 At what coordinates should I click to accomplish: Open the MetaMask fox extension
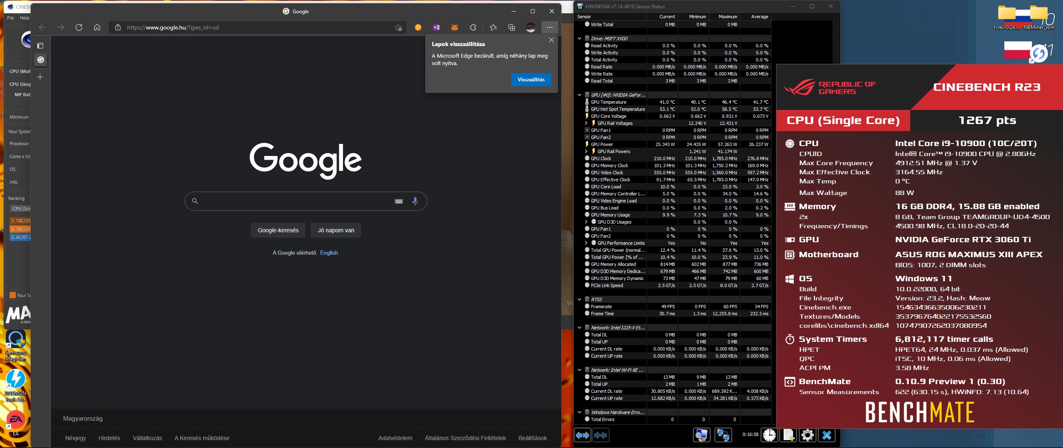(455, 27)
